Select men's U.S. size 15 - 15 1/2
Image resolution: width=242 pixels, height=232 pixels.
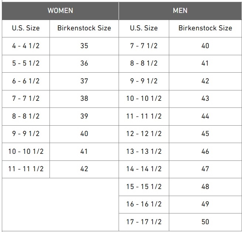[x=144, y=186]
